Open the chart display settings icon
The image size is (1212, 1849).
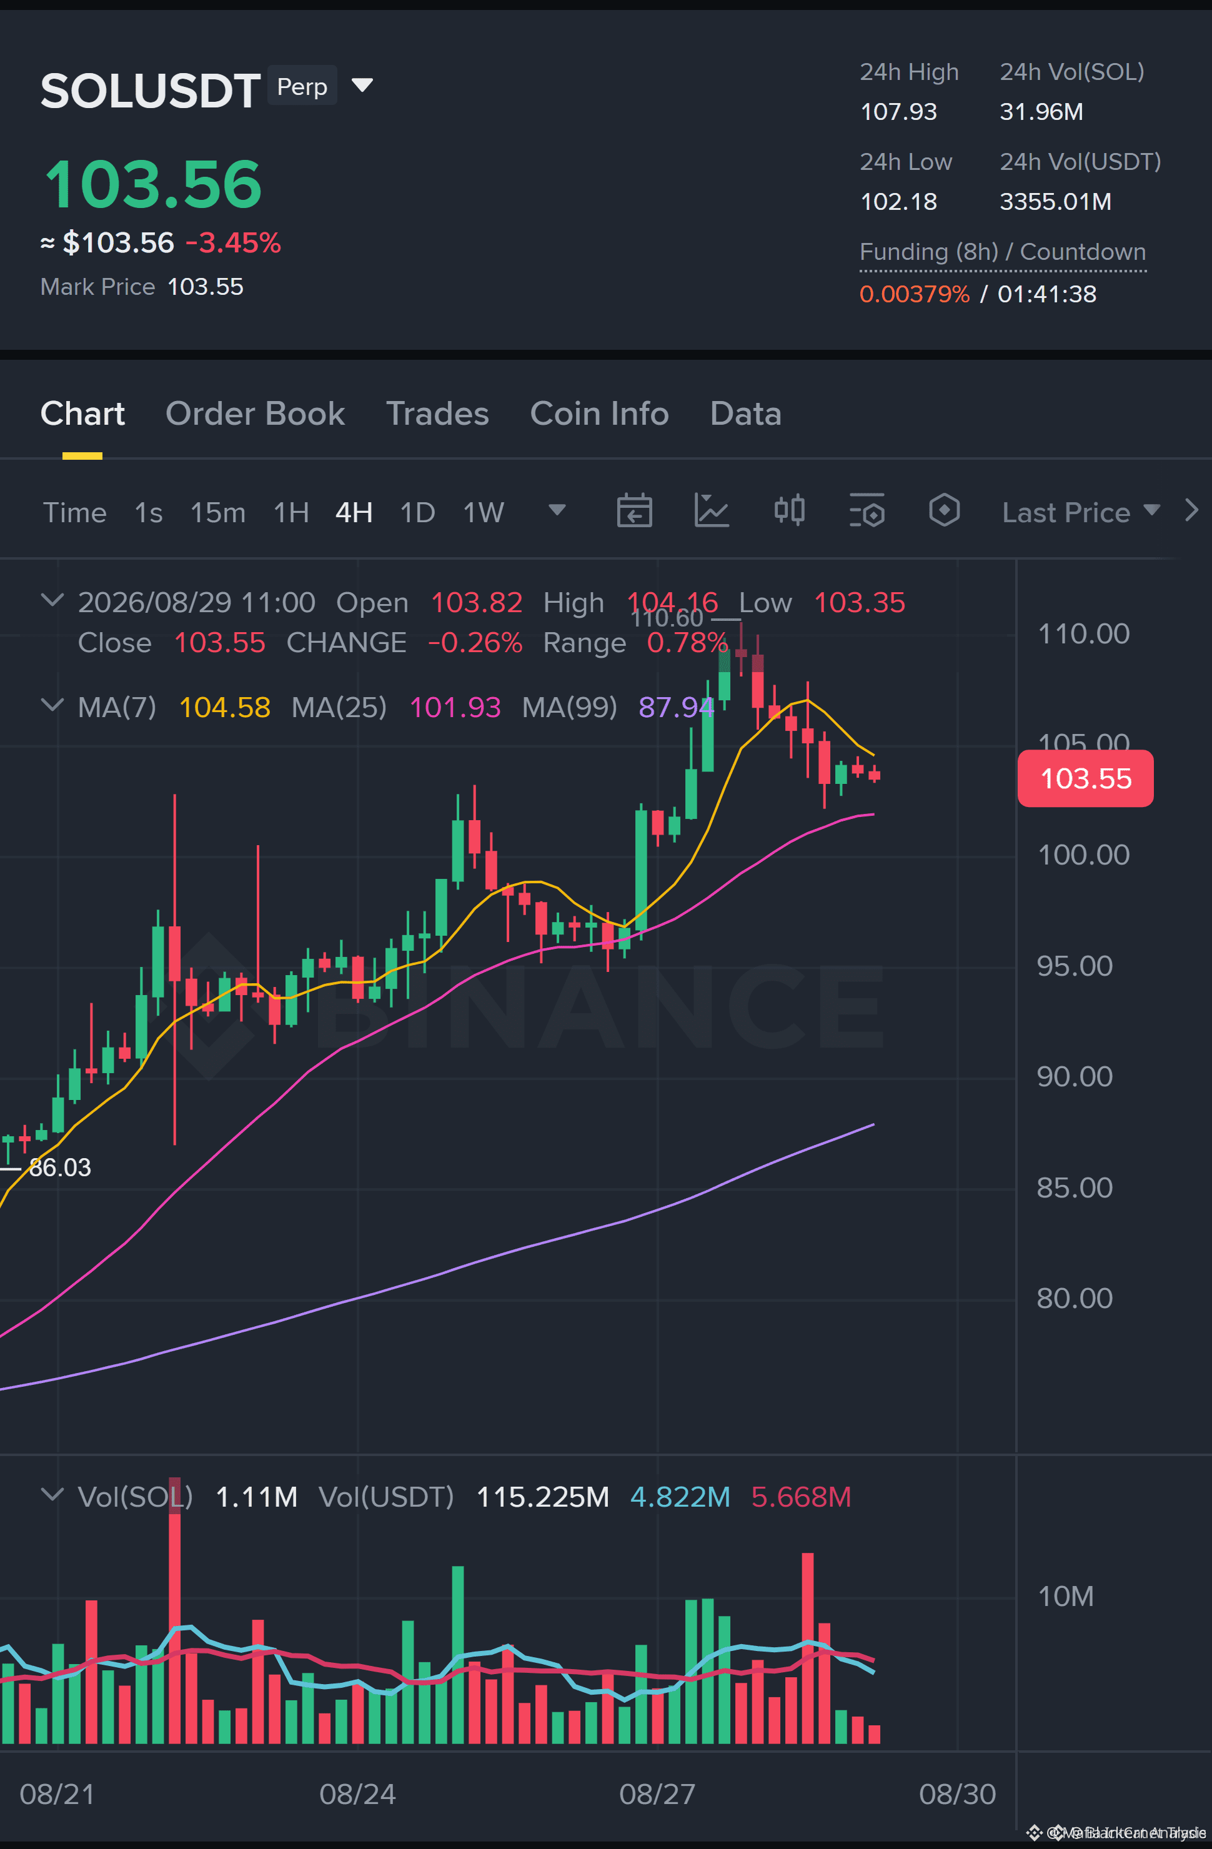[867, 510]
